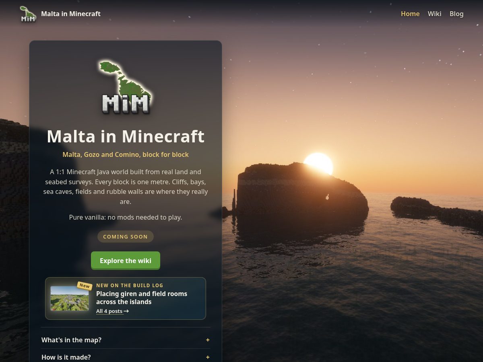Viewport: 483px width, 362px height.
Task: Click plus icon beside What's in the map?
Action: click(208, 340)
